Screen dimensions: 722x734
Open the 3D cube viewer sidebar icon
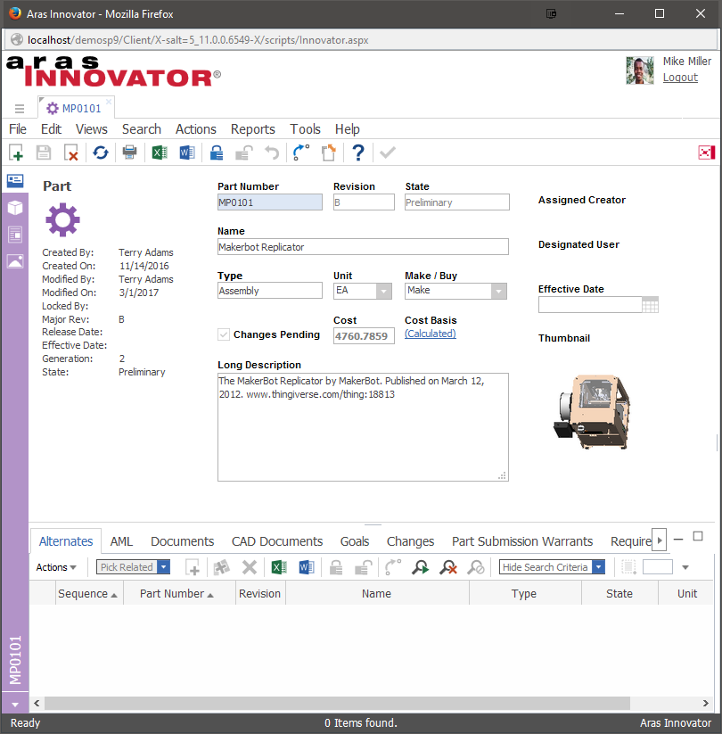click(x=15, y=208)
